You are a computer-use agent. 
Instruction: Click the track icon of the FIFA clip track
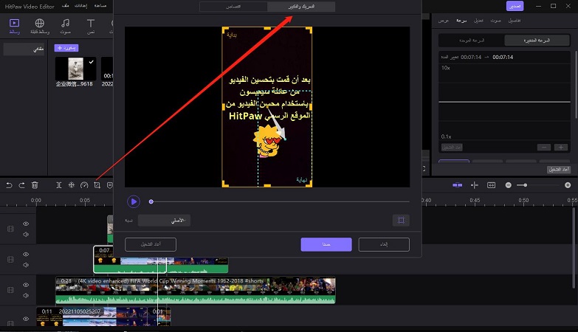(x=10, y=290)
